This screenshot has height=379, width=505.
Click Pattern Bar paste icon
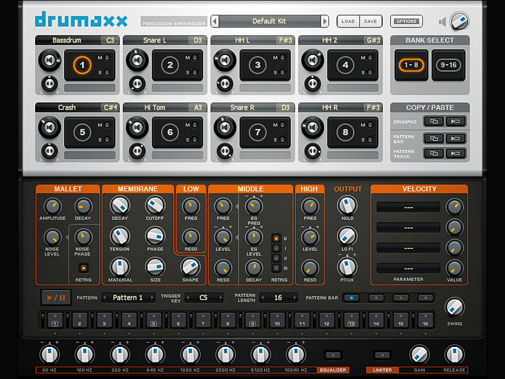pyautogui.click(x=456, y=138)
